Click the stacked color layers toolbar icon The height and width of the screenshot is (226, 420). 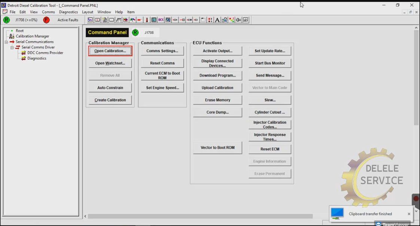[126, 20]
